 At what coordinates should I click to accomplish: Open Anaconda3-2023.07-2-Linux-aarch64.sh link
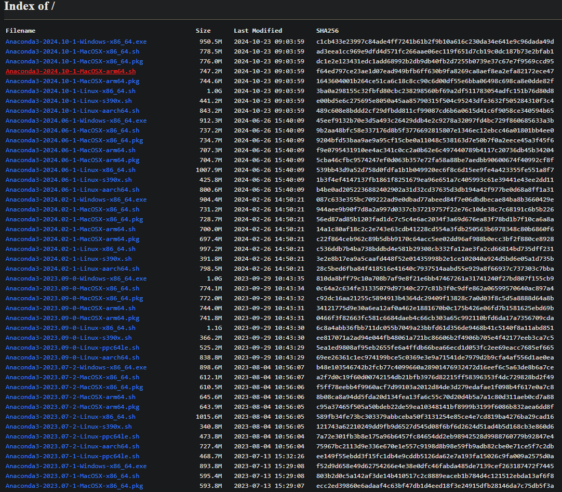(72, 446)
